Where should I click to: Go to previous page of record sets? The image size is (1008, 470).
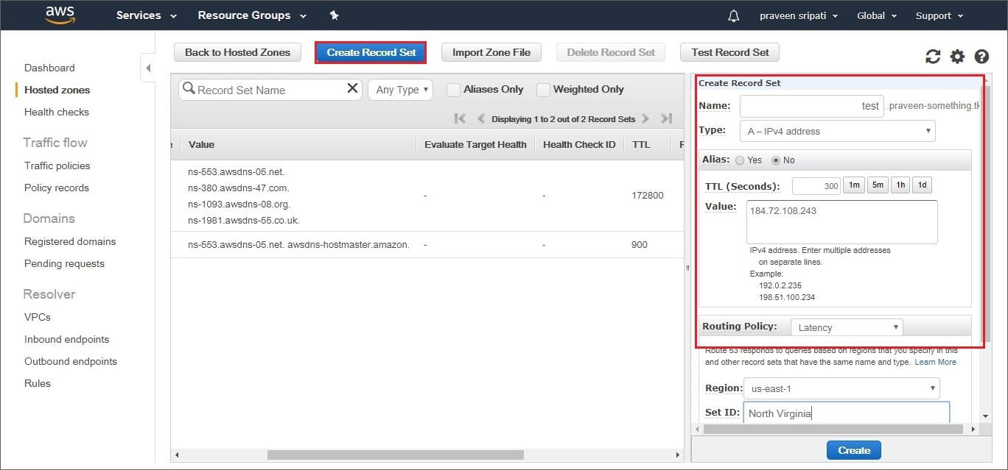(x=481, y=118)
